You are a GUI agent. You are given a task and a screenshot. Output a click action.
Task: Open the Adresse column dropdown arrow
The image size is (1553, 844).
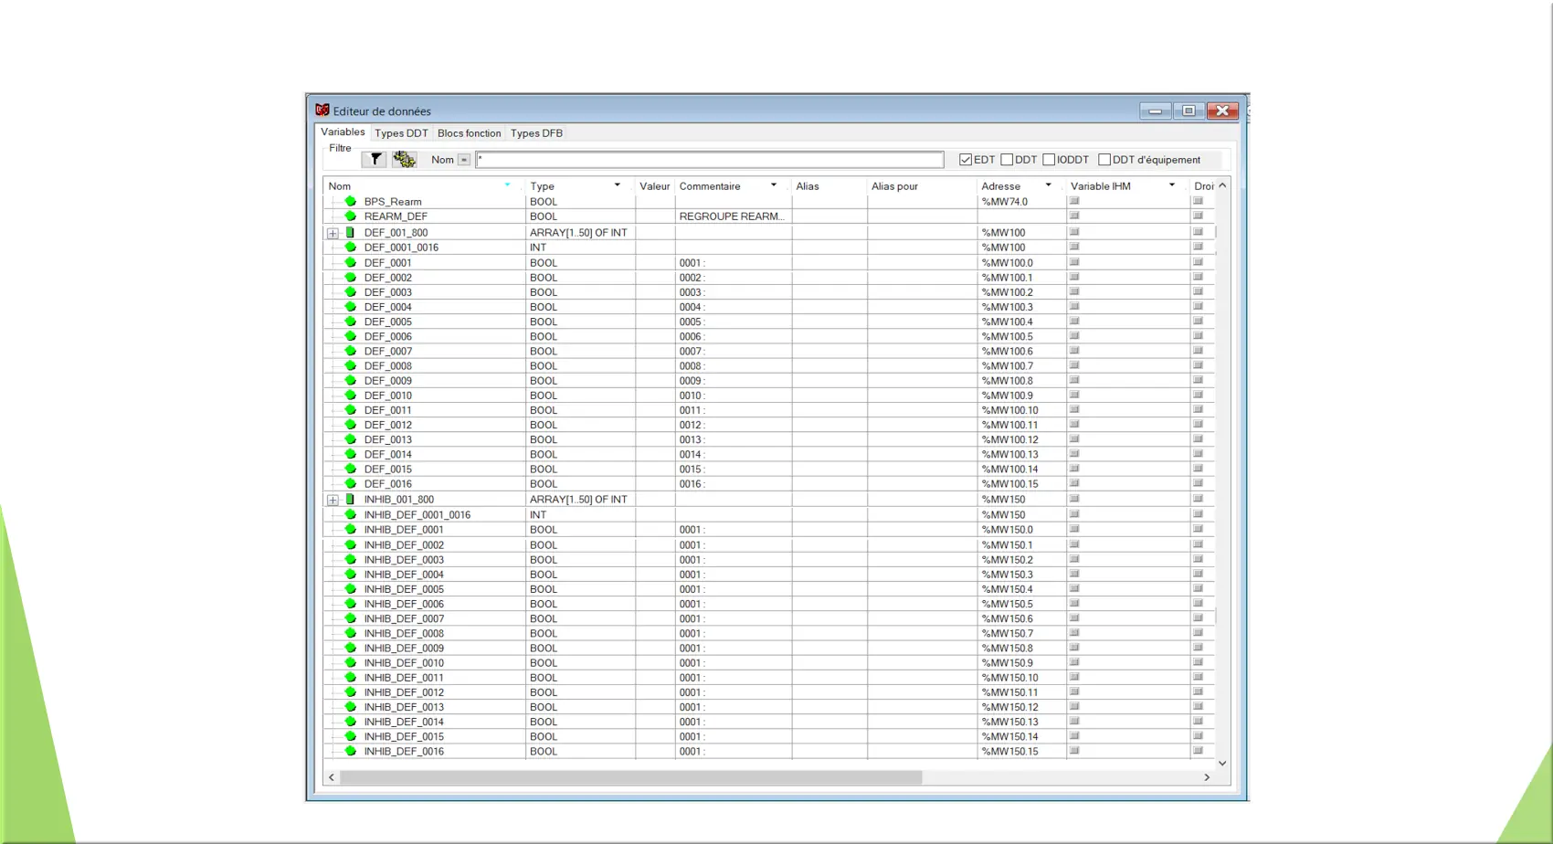pyautogui.click(x=1049, y=185)
